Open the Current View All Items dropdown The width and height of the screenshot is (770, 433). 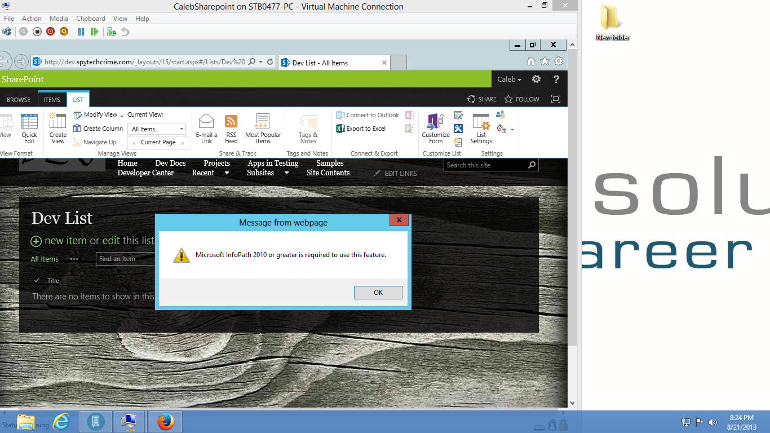(157, 129)
